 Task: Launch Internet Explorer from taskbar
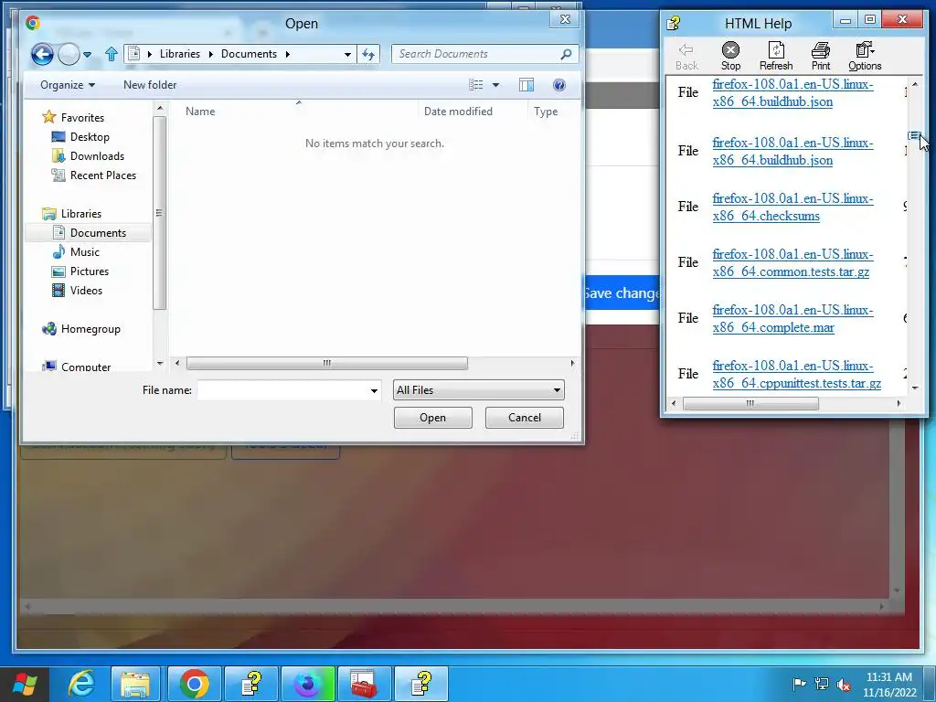80,684
